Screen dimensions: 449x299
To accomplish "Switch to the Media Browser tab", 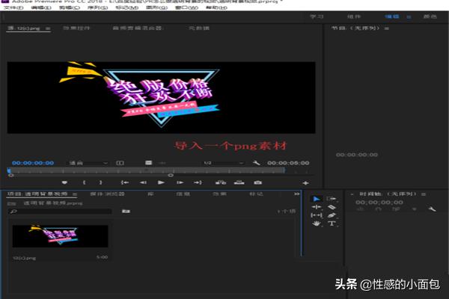I will click(107, 194).
